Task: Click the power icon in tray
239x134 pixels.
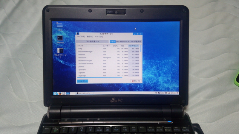Action: (x=177, y=93)
